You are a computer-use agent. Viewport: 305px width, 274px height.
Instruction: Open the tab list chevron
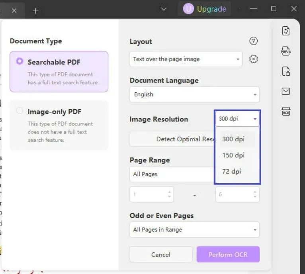point(164,9)
